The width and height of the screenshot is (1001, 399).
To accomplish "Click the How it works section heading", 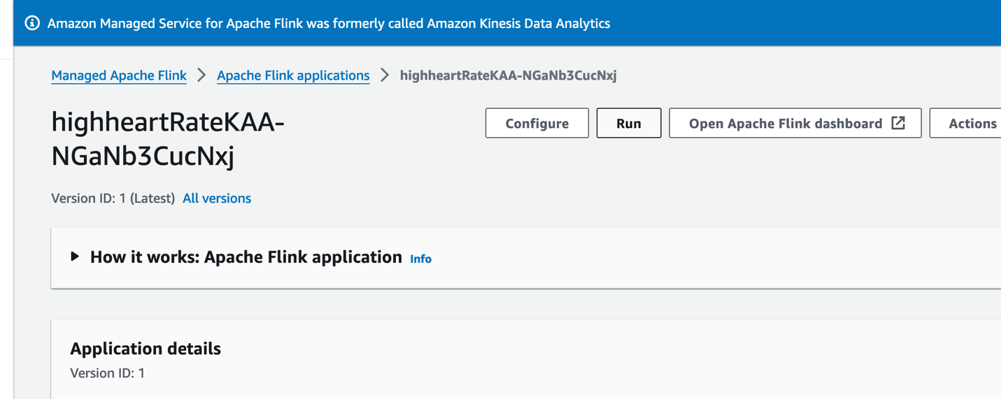I will tap(246, 257).
